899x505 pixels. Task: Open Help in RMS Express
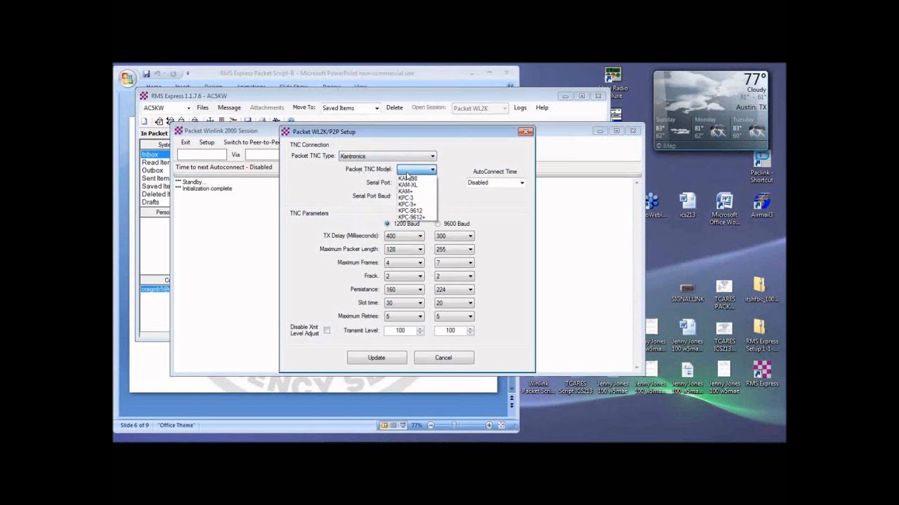[x=542, y=108]
